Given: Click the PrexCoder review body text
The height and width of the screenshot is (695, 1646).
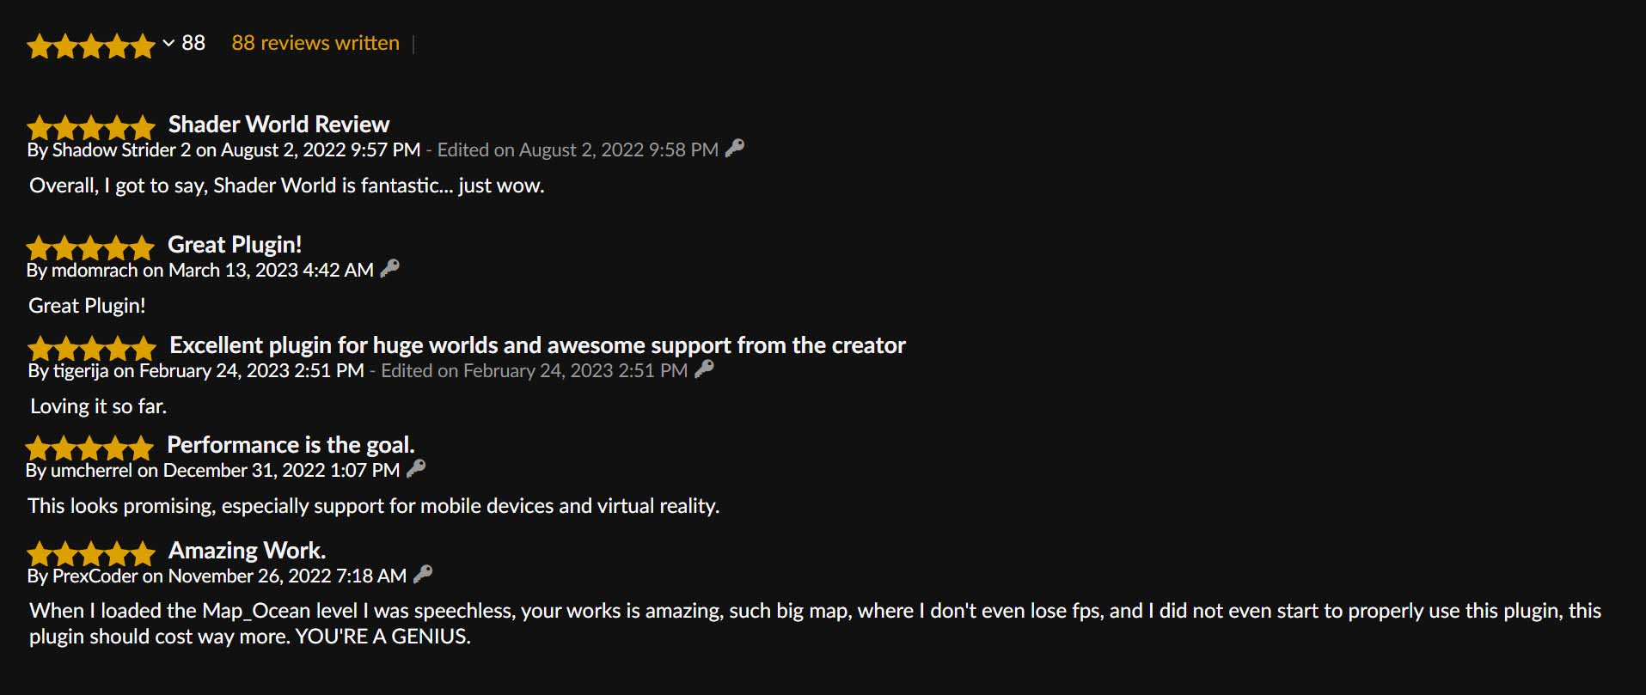Looking at the screenshot, I should [x=815, y=624].
